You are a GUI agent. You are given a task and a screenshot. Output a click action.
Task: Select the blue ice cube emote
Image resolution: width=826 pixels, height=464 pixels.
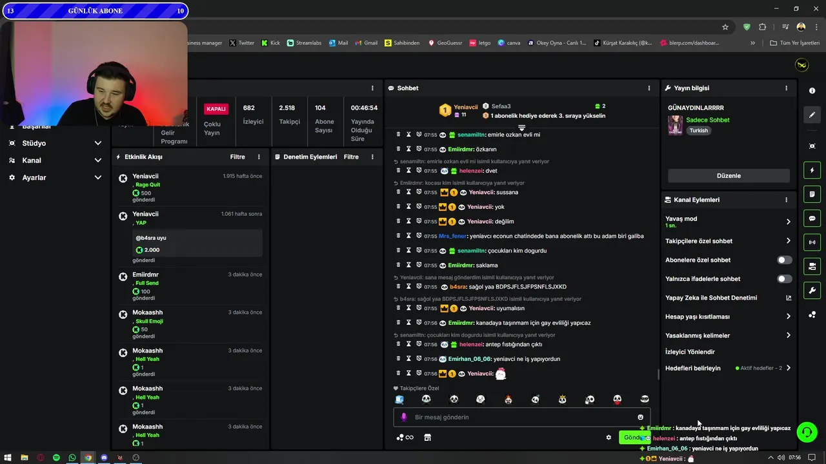coord(399,400)
